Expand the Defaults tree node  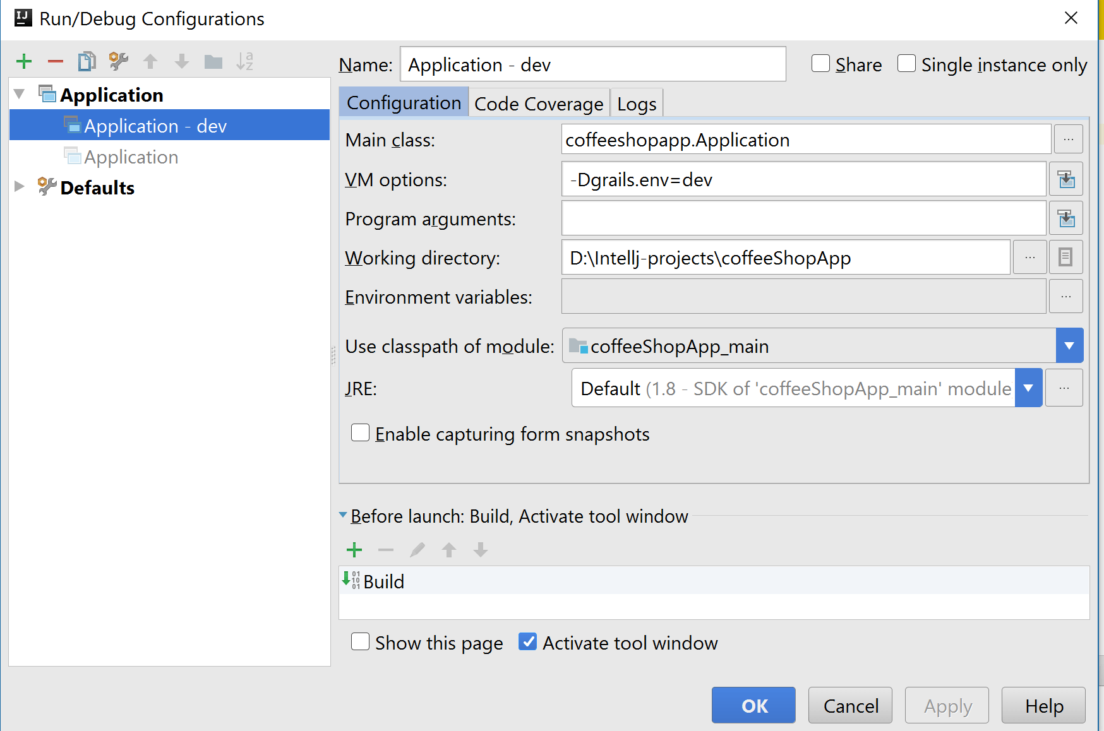click(20, 187)
